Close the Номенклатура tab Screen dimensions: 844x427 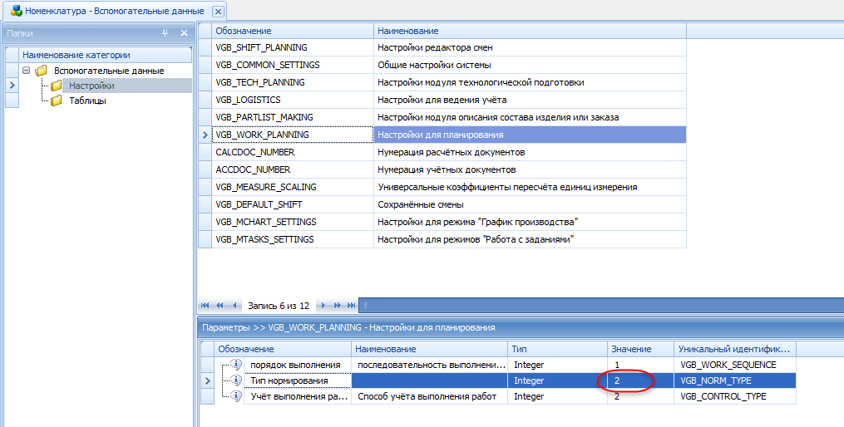[x=218, y=12]
